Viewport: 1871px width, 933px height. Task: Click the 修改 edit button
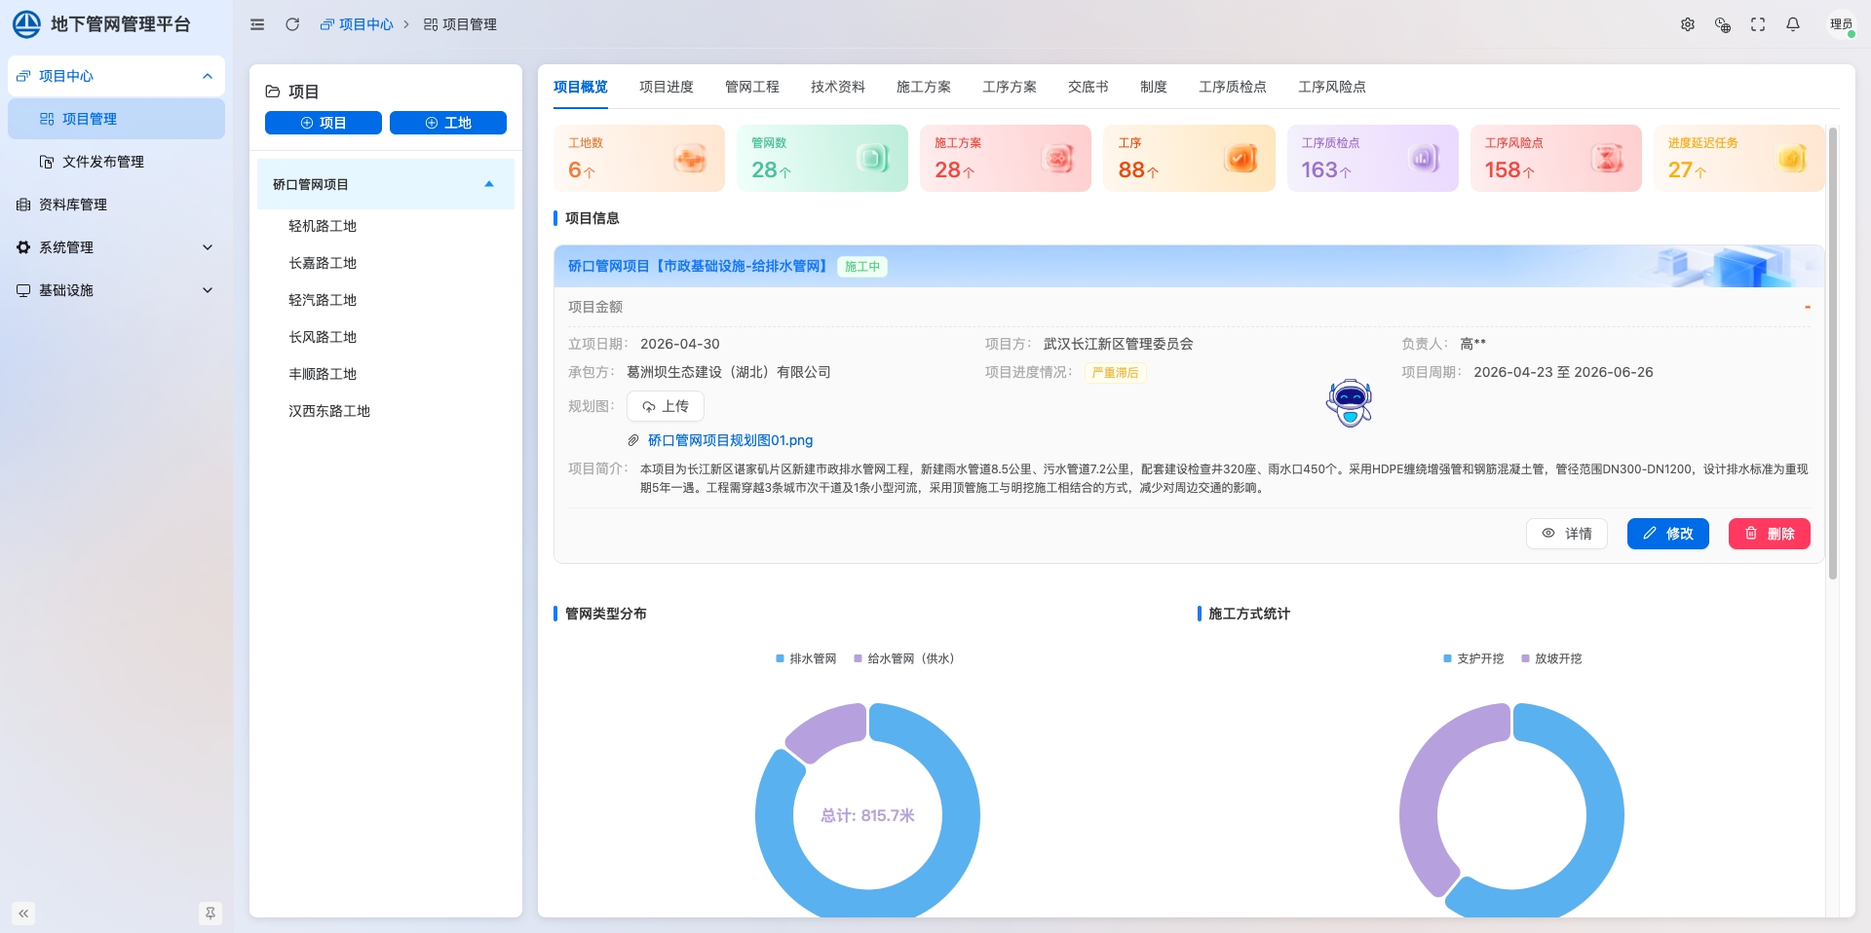coord(1668,534)
